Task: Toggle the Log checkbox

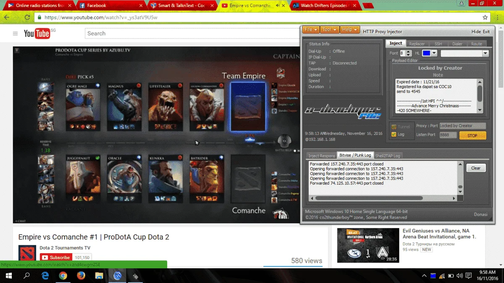Action: click(x=394, y=135)
